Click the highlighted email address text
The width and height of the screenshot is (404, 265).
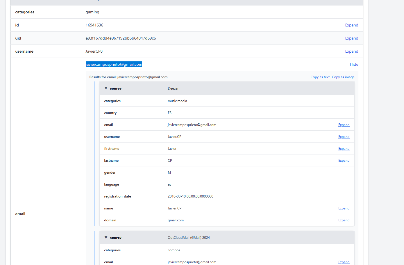tap(114, 64)
